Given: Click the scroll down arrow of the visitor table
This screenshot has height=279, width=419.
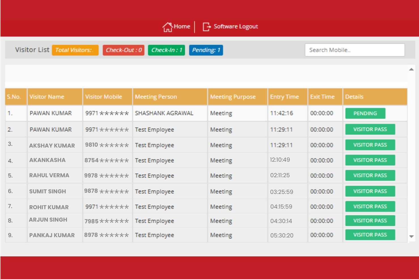Looking at the screenshot, I should coord(411,236).
